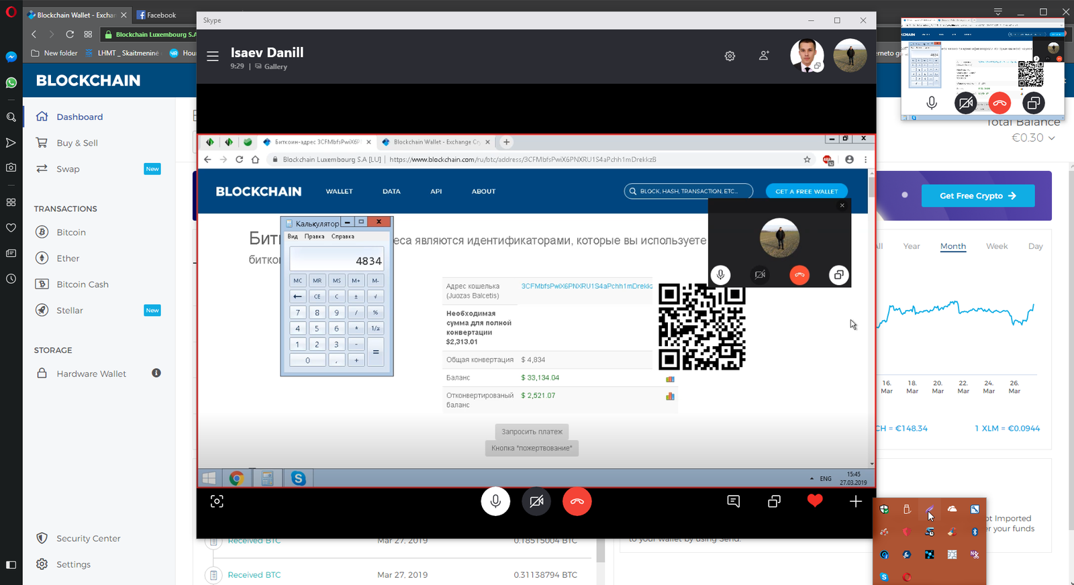Open the snapshot camera in Opera sidebar
This screenshot has width=1074, height=585.
11,168
